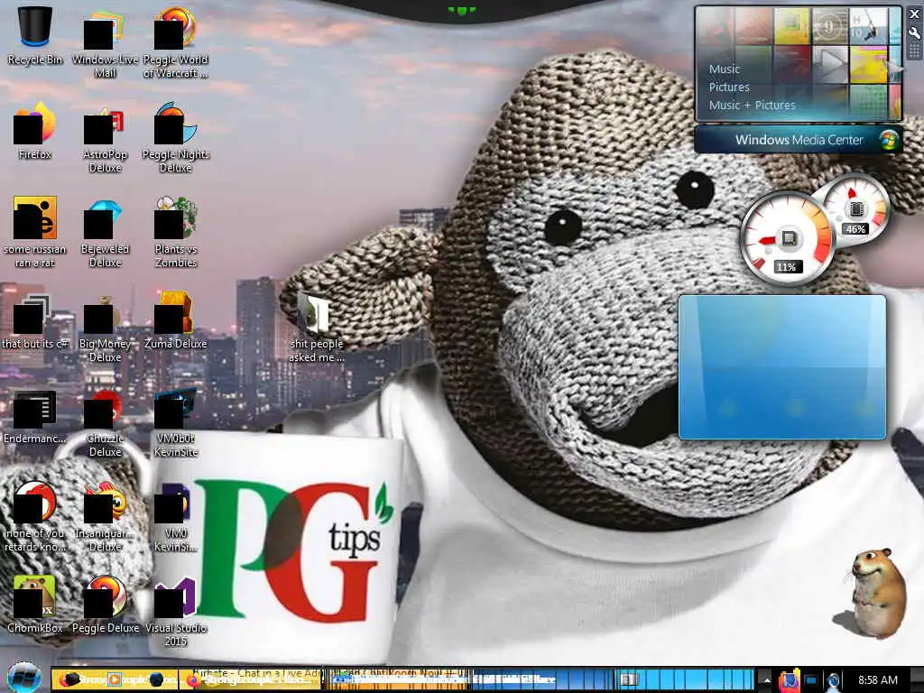Show hidden system tray icons arrow
The image size is (924, 693).
pos(767,680)
